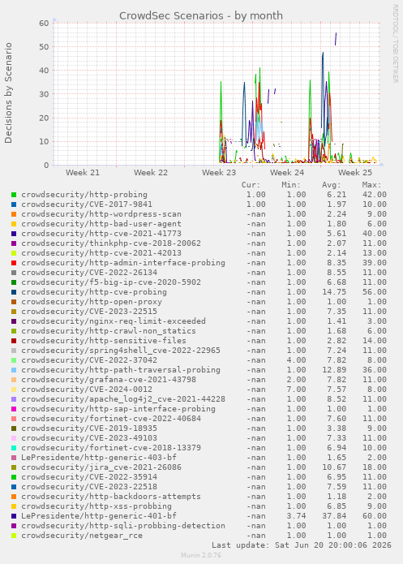Click the http-path-traversal-probing light blue swatch

click(14, 370)
